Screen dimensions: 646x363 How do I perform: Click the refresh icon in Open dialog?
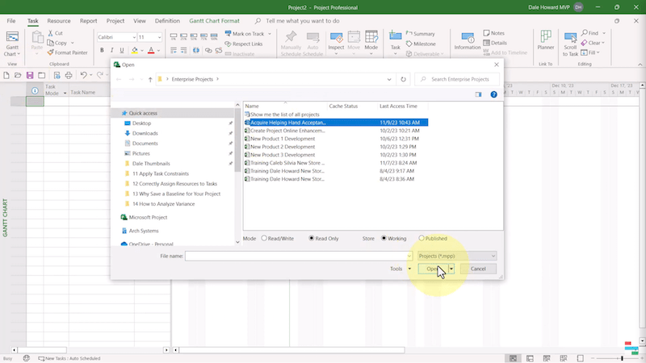[x=403, y=79]
